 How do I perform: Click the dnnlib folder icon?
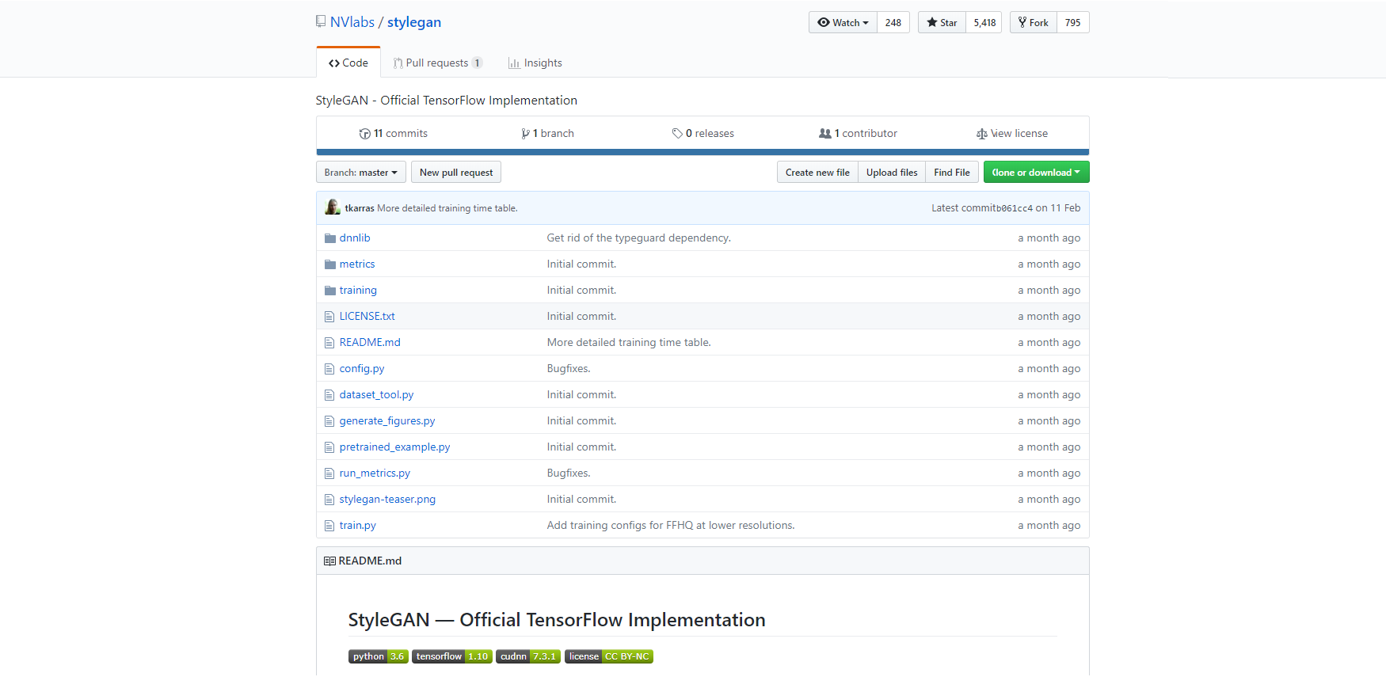(329, 238)
